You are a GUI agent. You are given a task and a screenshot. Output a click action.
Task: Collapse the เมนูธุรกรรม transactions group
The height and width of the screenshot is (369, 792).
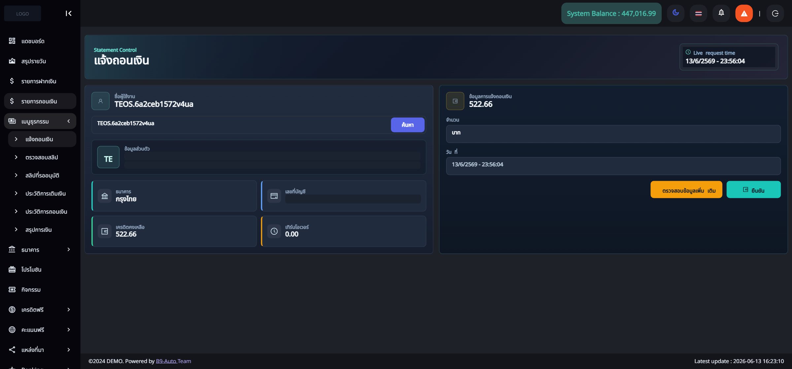pyautogui.click(x=40, y=121)
